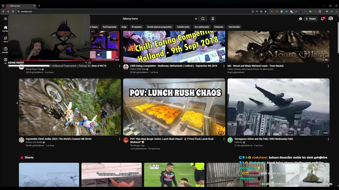The width and height of the screenshot is (339, 190).
Task: Open Shorts from the left sidebar
Action: pos(5,39)
